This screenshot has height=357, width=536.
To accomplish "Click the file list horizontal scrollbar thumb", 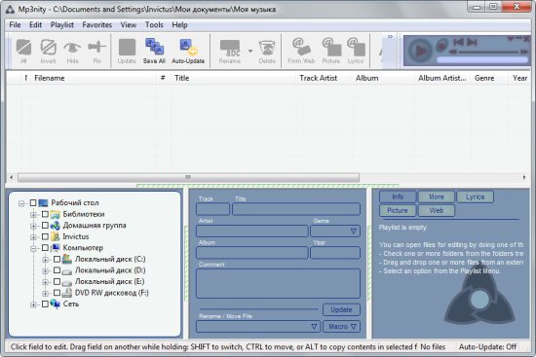I will click(188, 177).
